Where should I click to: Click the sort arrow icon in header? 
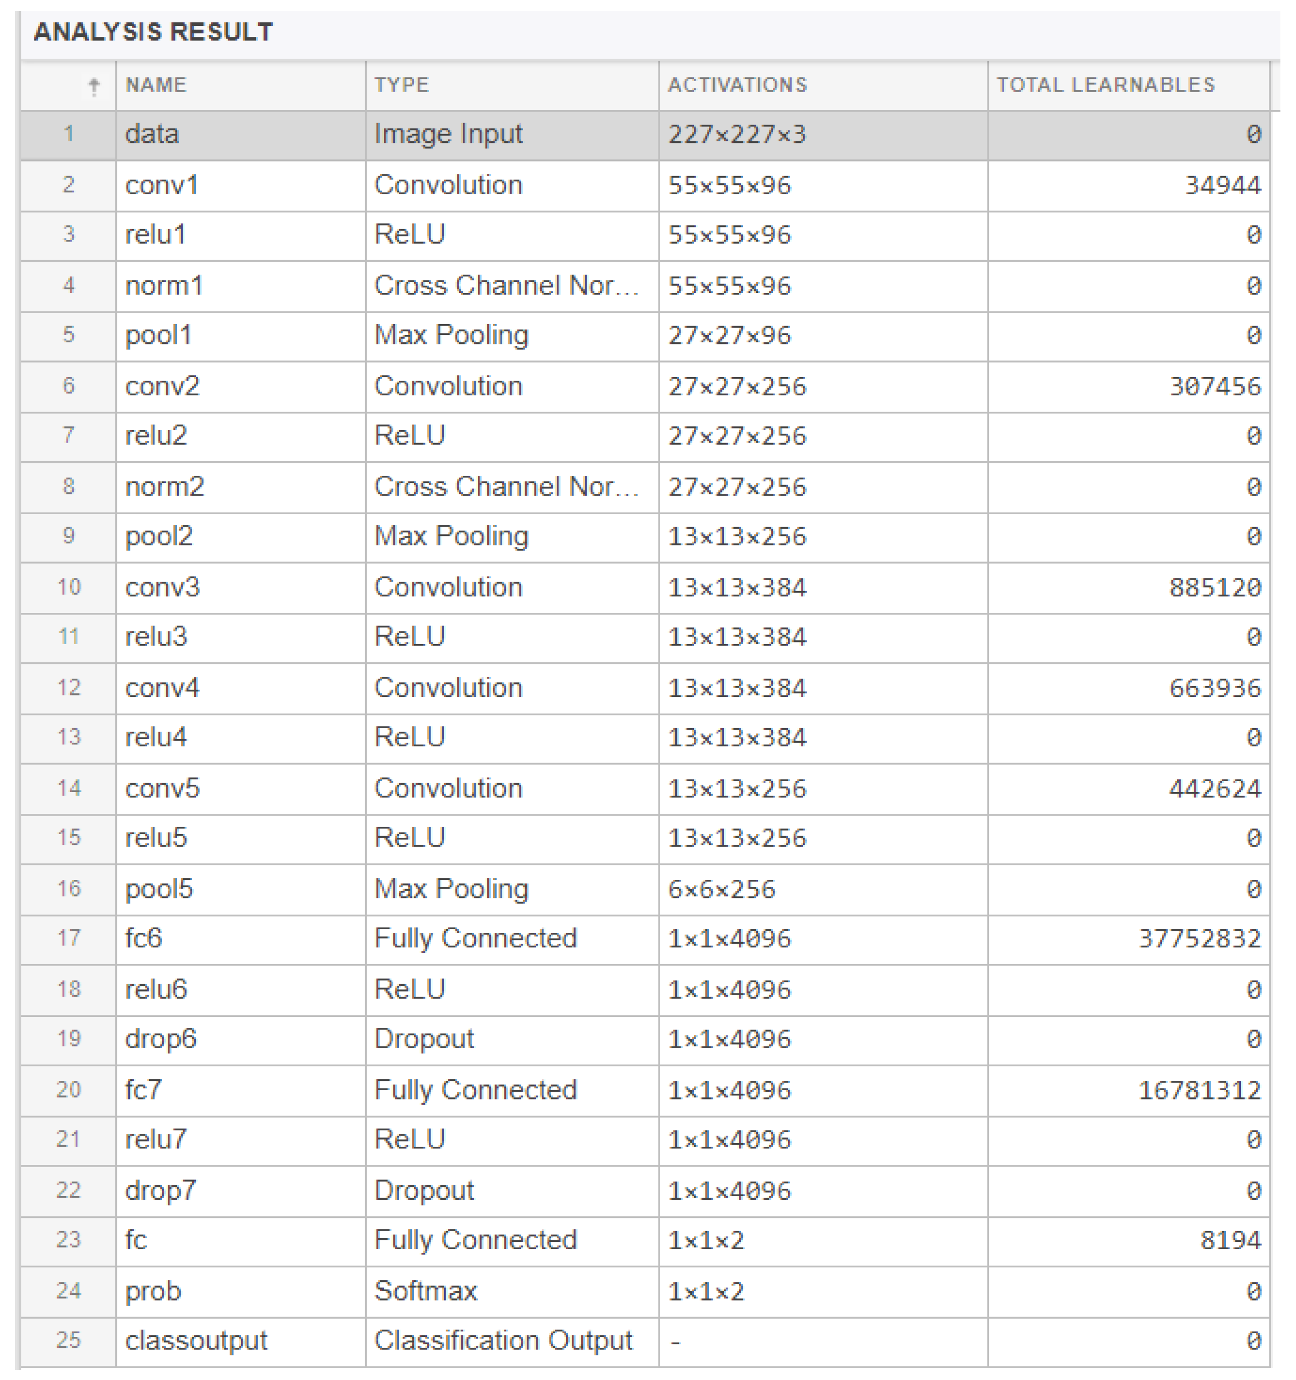93,86
